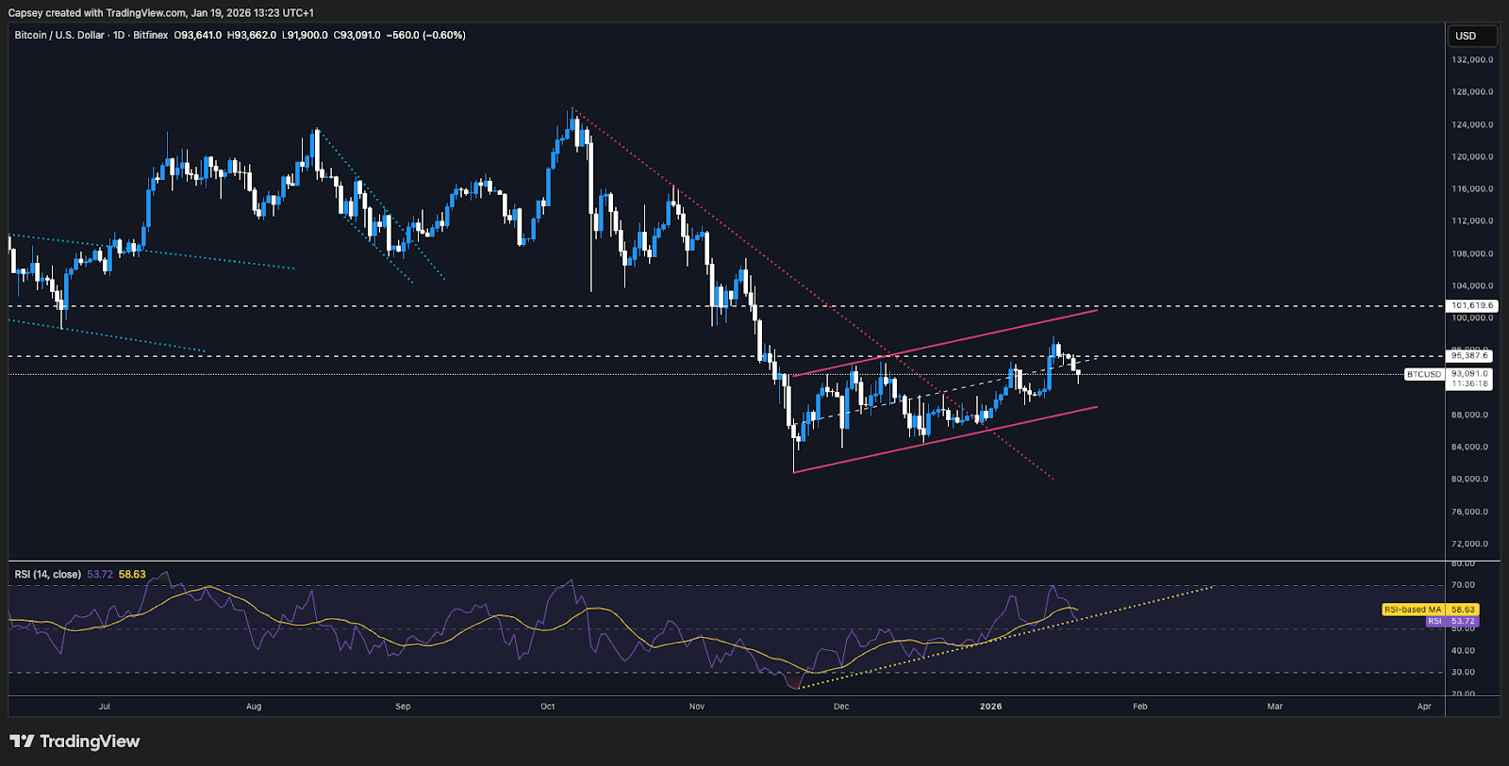Click the Oct label on time axis

pyautogui.click(x=548, y=707)
